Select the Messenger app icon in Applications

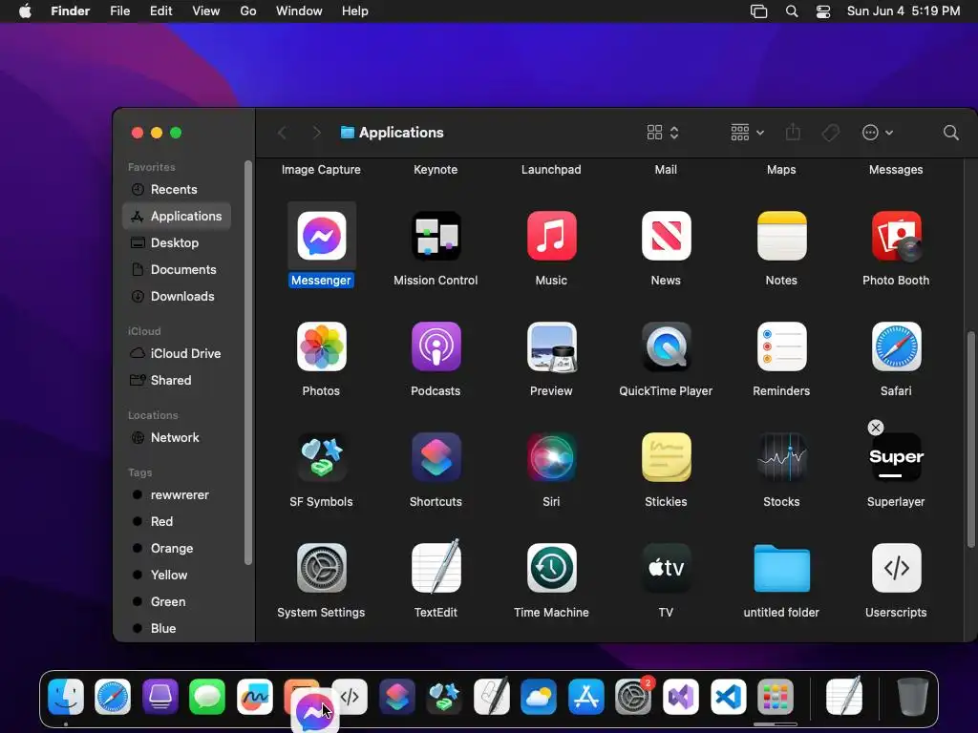[321, 236]
